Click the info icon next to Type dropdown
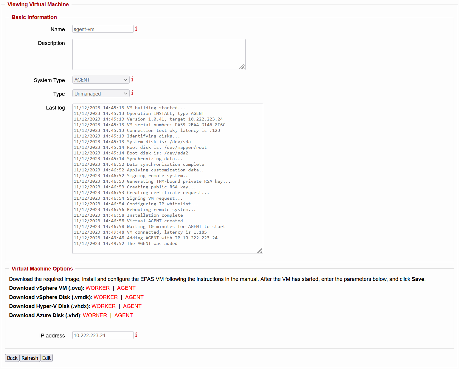 [132, 93]
